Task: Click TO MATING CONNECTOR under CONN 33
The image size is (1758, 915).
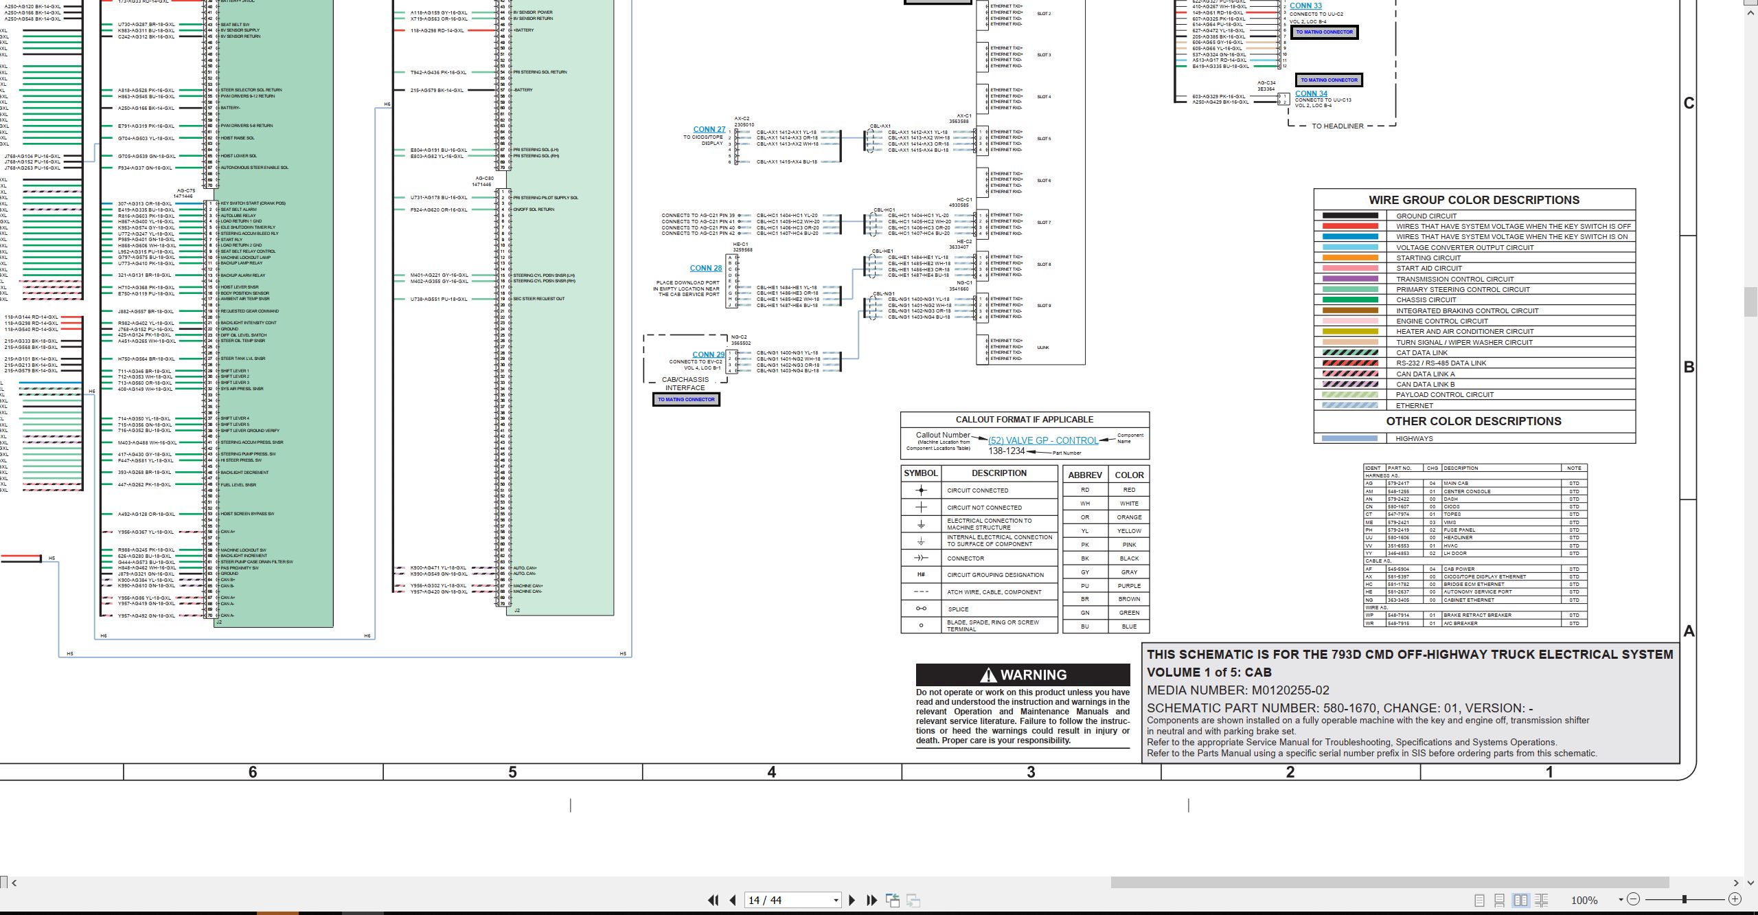Action: [1325, 32]
